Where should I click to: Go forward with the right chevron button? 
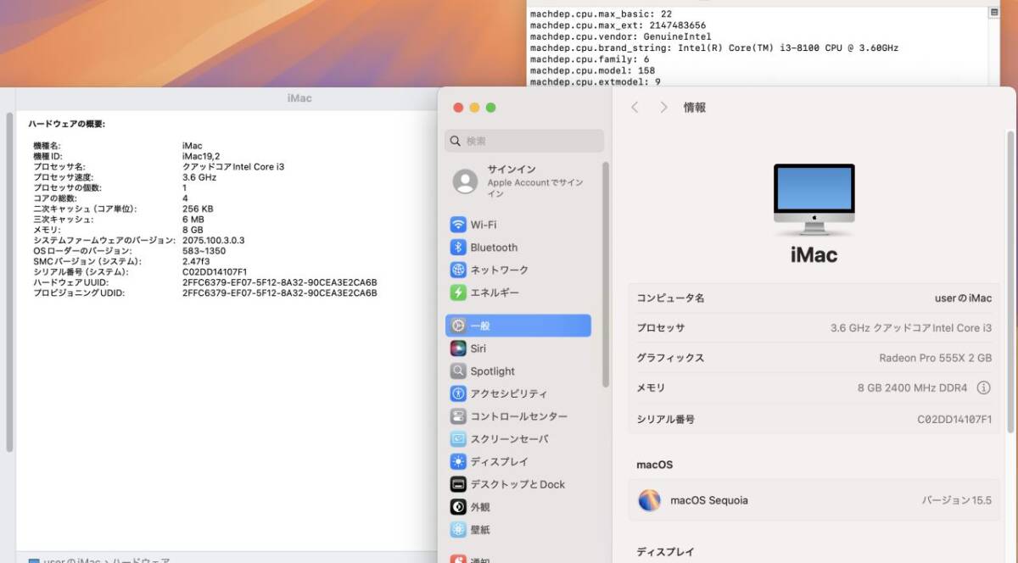coord(663,108)
